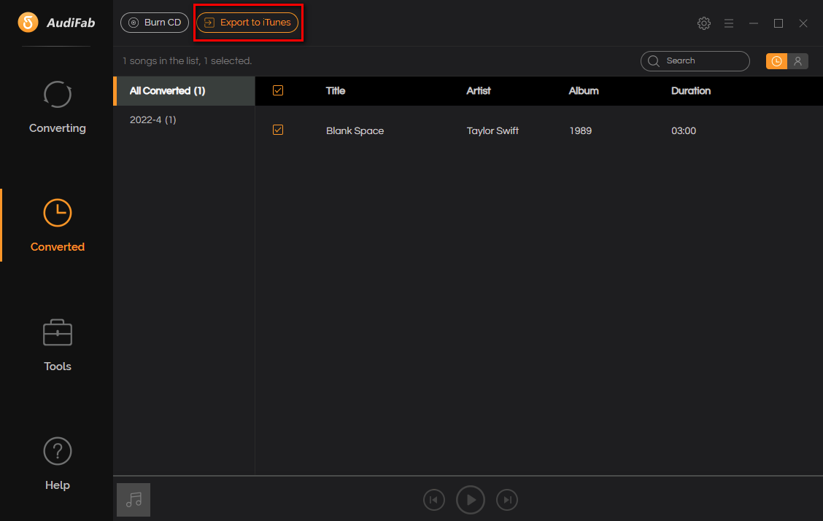Open the Help section
823x521 pixels.
pyautogui.click(x=57, y=464)
